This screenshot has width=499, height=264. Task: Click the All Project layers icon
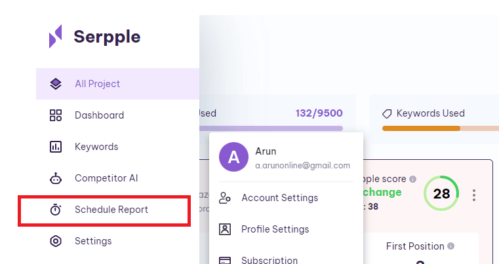(x=56, y=84)
